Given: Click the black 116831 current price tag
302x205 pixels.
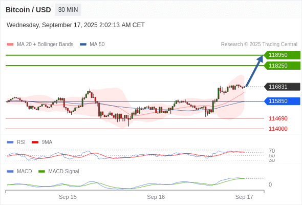Looking at the screenshot, I should coord(282,87).
